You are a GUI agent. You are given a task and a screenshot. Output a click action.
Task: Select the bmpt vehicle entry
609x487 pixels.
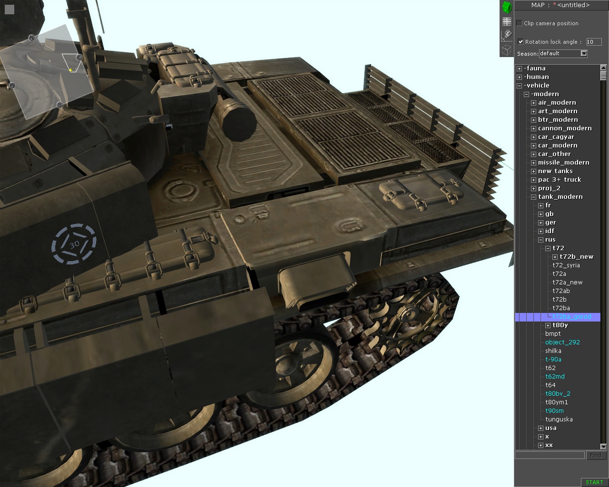(x=553, y=334)
